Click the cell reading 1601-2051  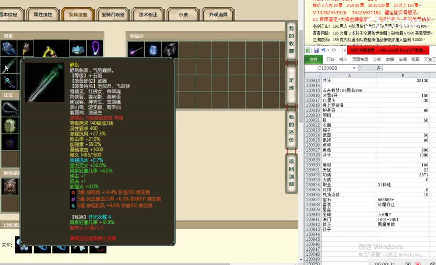[403, 219]
